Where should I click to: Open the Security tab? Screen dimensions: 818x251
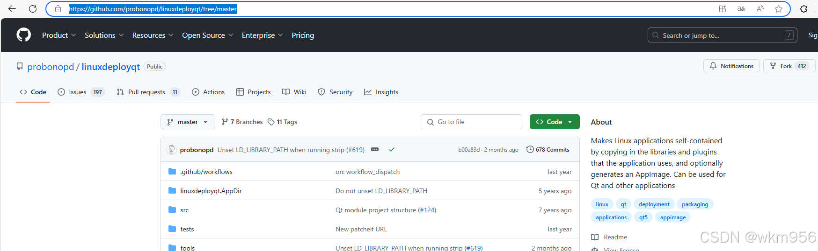click(x=335, y=92)
